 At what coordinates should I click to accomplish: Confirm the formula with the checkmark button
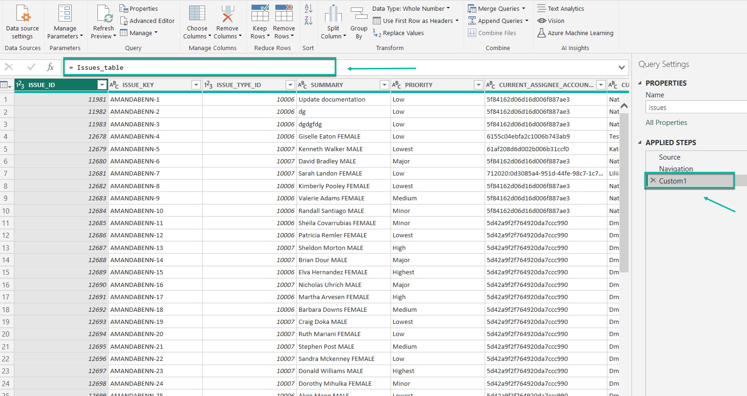[31, 67]
